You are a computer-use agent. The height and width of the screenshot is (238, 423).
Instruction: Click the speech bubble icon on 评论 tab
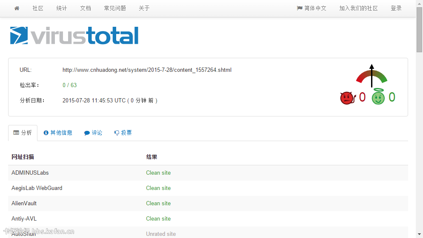[x=87, y=133]
